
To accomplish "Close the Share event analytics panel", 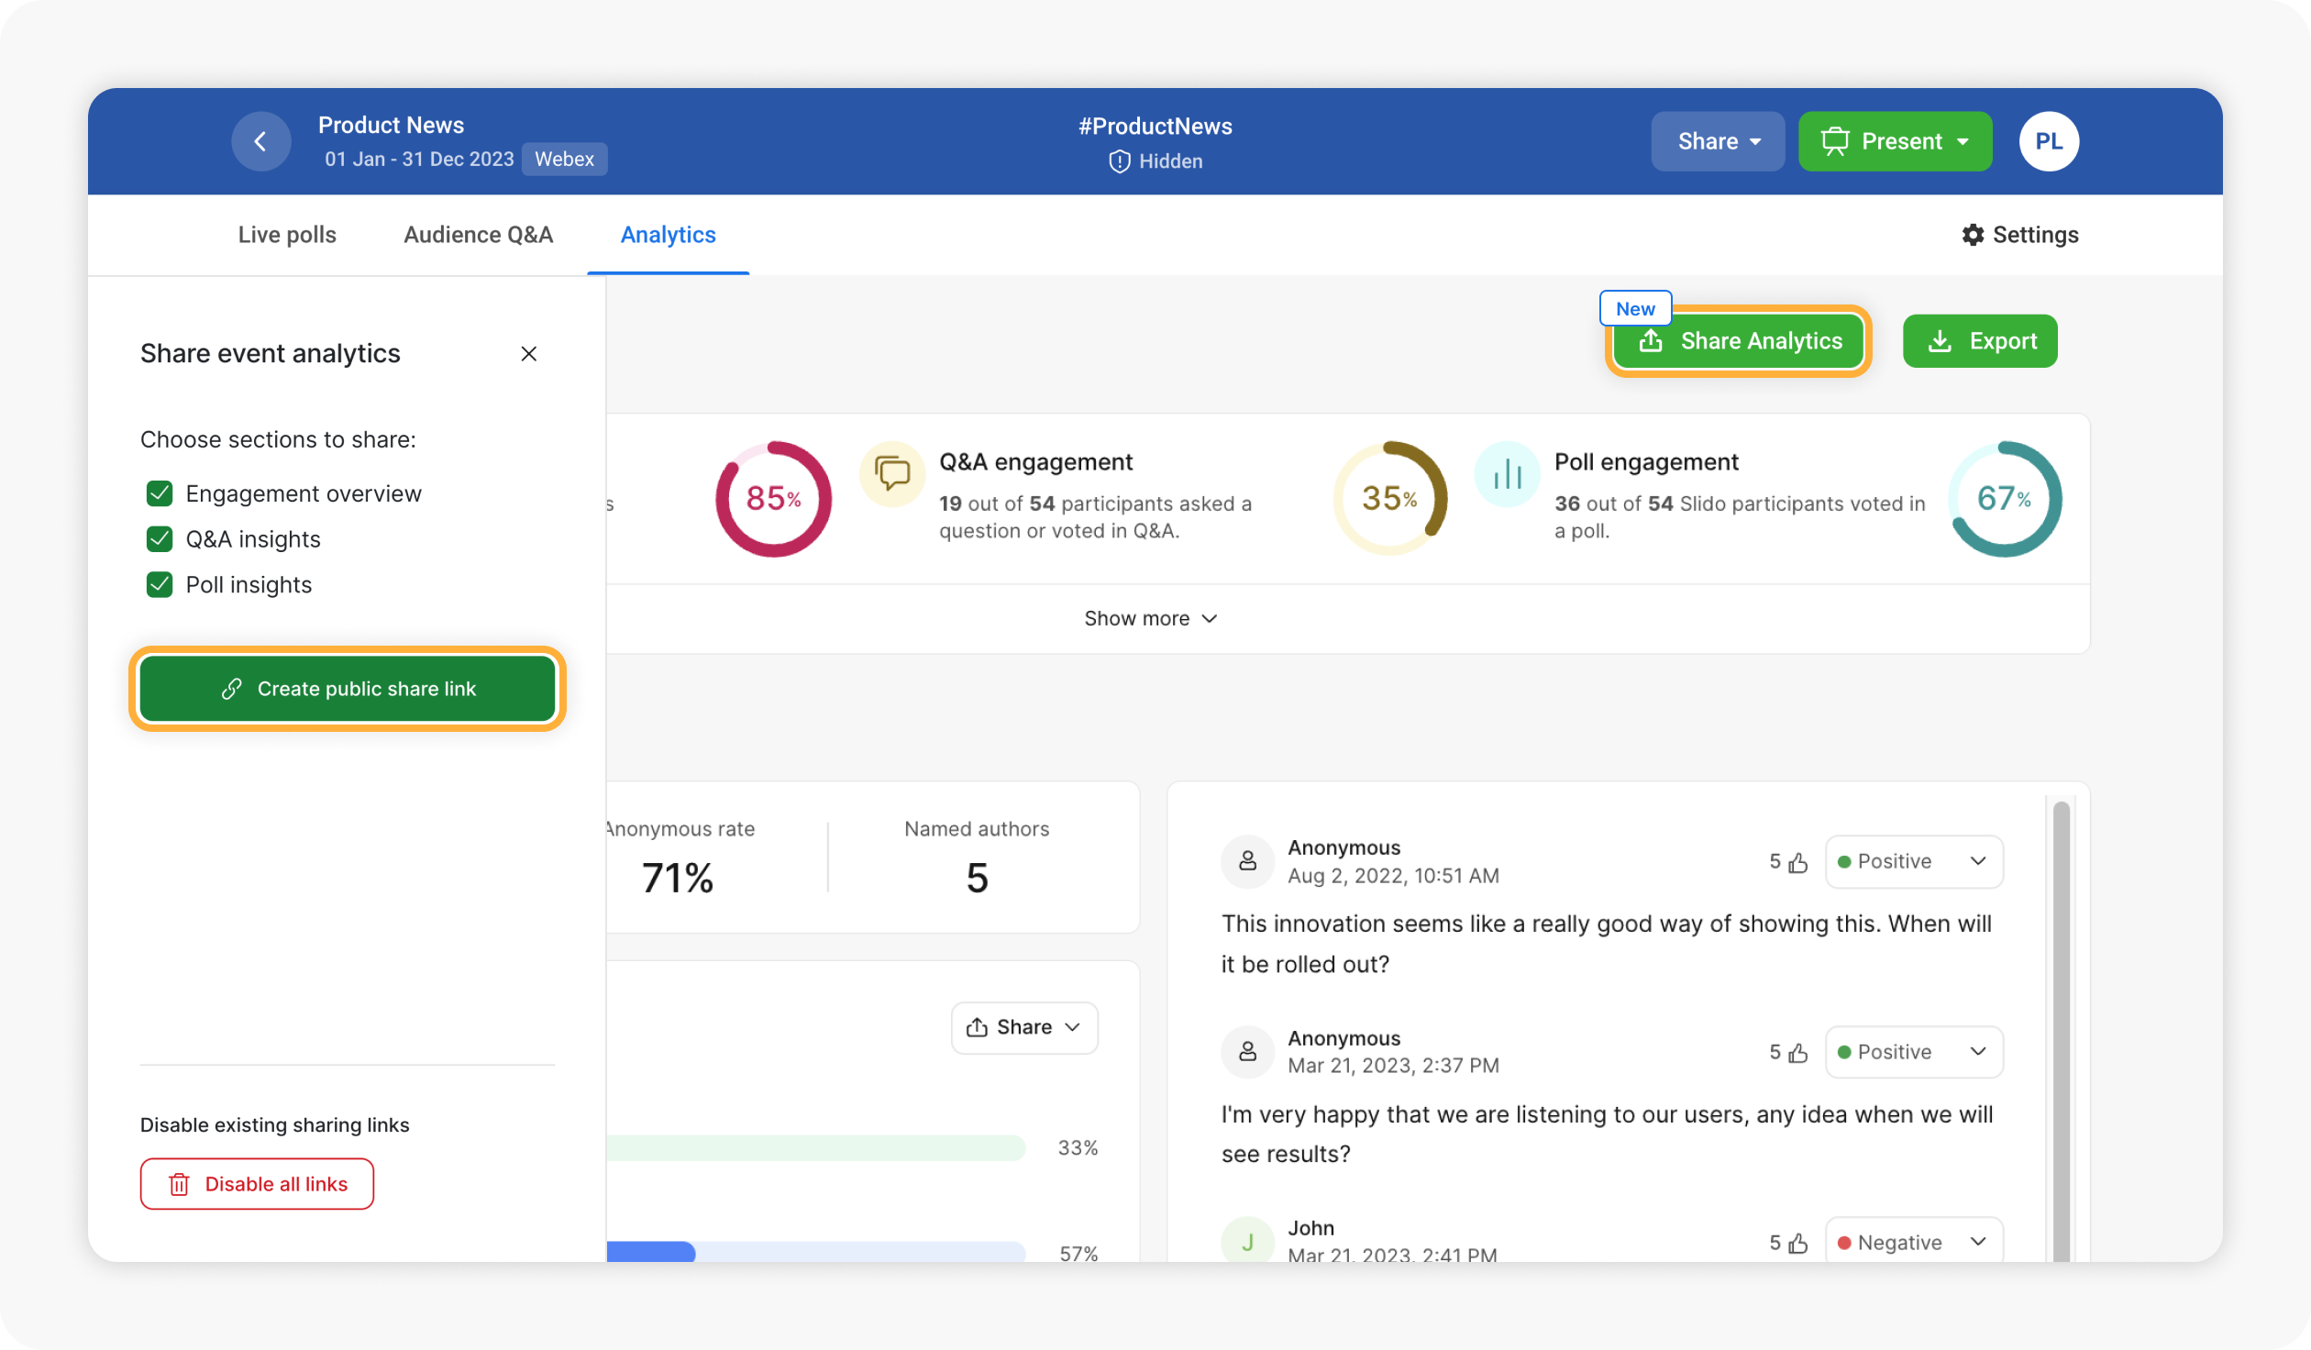I will [529, 354].
